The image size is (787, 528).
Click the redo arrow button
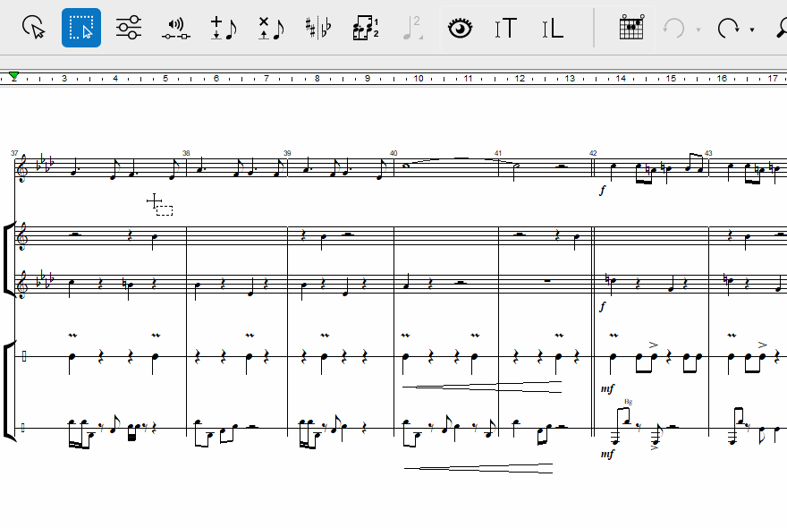click(x=728, y=28)
